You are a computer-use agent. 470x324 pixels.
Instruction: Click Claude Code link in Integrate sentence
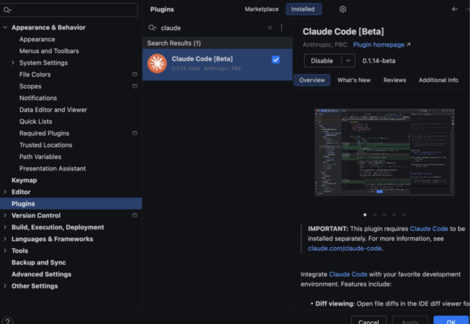(348, 274)
